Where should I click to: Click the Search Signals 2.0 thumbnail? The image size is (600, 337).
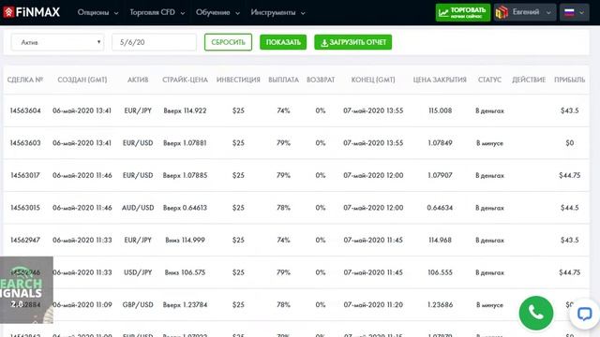tap(26, 290)
